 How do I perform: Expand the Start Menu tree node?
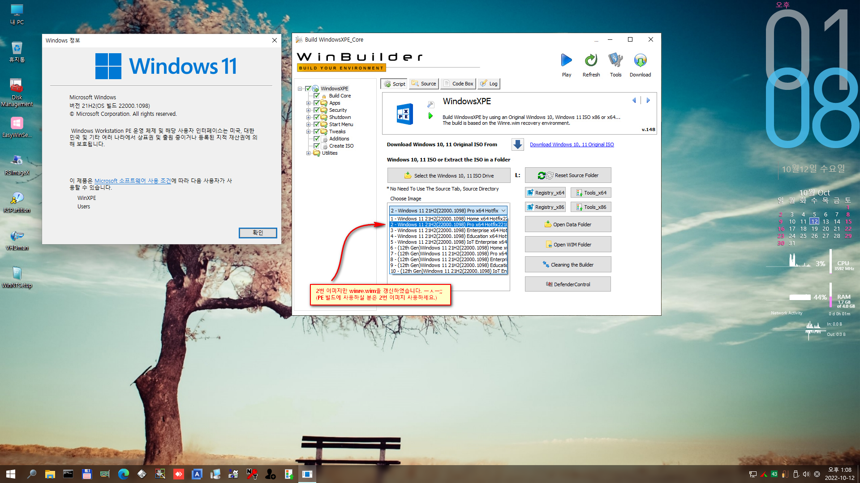[308, 124]
